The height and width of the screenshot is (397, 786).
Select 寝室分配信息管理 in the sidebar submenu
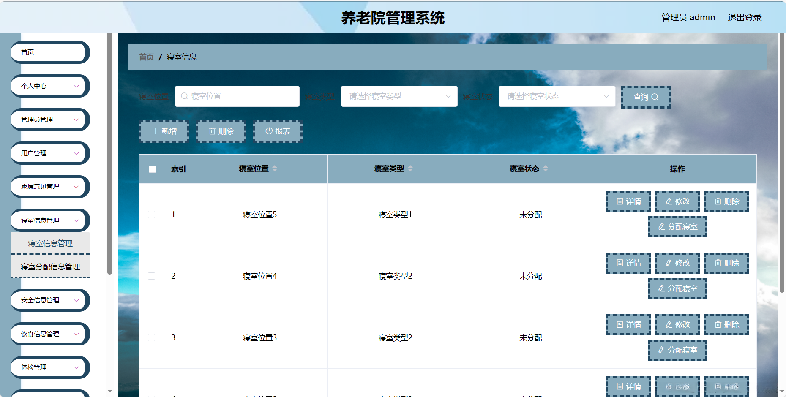click(x=49, y=267)
